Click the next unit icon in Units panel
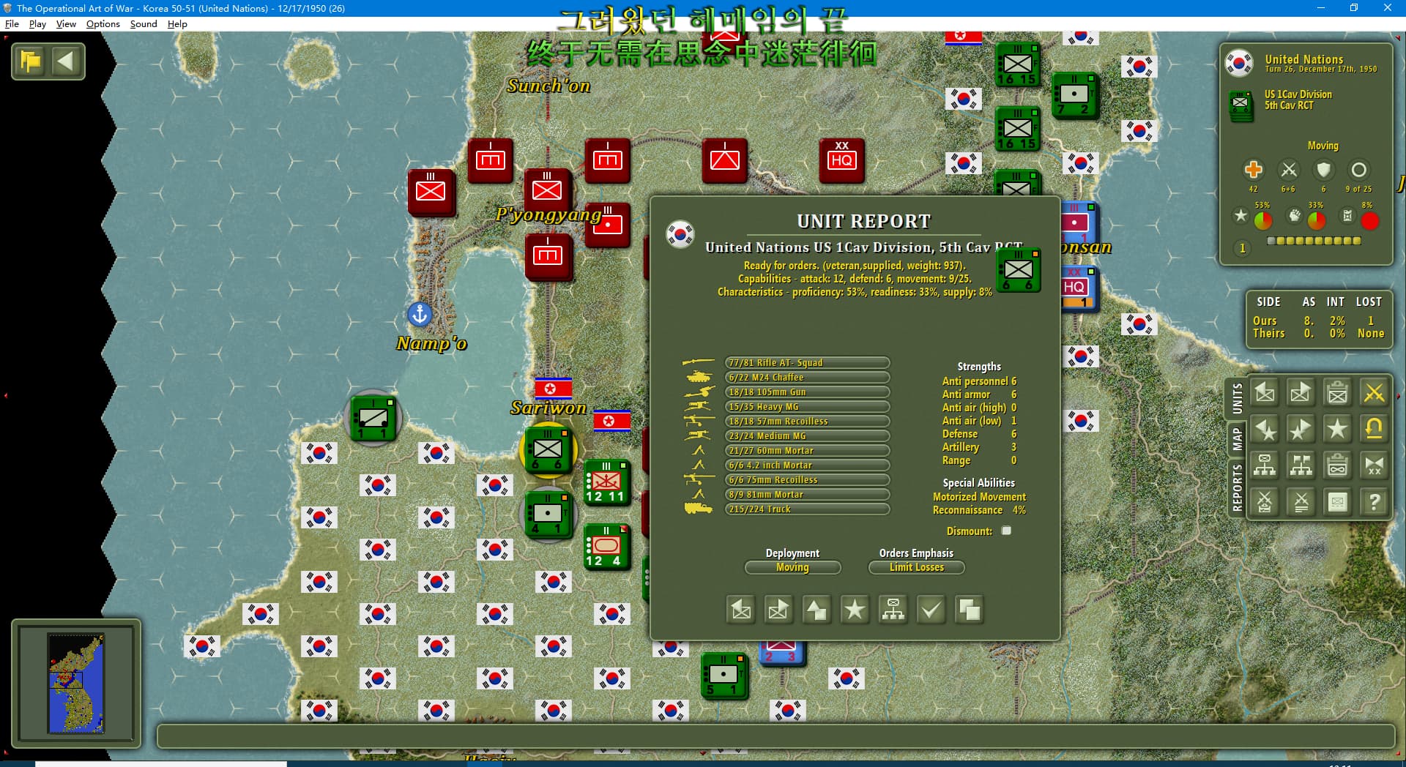 click(x=1301, y=393)
